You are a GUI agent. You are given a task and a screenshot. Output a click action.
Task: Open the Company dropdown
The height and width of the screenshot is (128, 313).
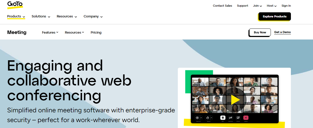(93, 16)
